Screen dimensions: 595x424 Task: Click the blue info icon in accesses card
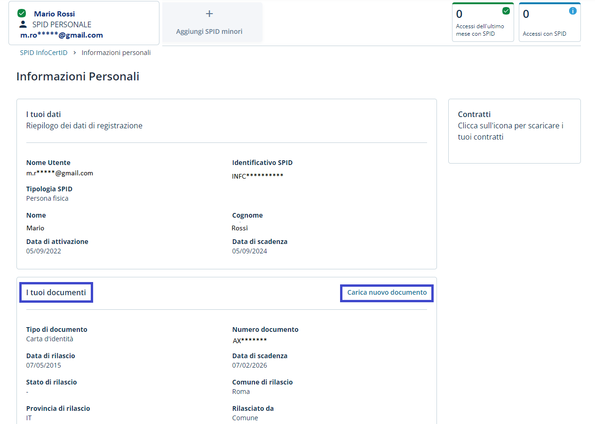572,11
